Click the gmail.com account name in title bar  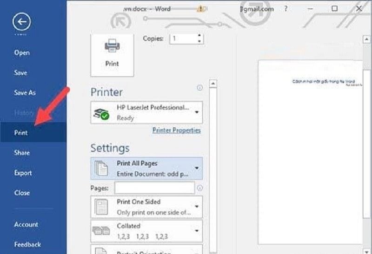tap(257, 9)
